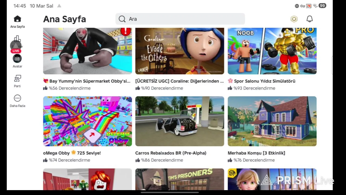Open Spor Salonu Yıldız Simülatörü thumbnail
The height and width of the screenshot is (195, 346).
272,51
